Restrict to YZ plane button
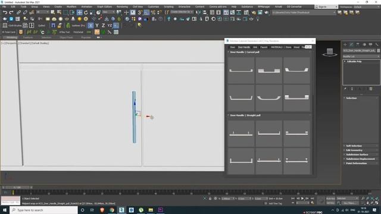The width and height of the screenshot is (381, 214). coord(110,25)
